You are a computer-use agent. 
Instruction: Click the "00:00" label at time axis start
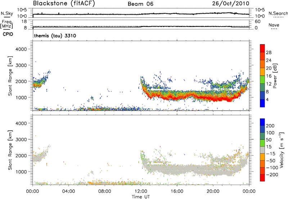32,191
